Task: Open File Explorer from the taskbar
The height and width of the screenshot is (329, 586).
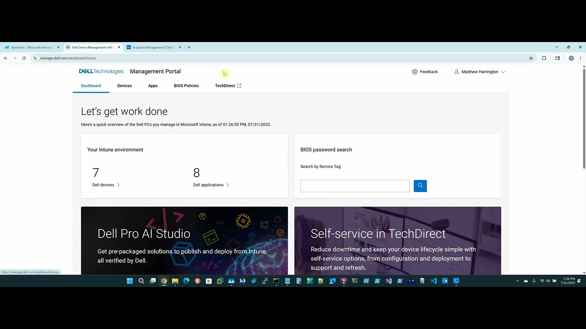Action: [175, 281]
